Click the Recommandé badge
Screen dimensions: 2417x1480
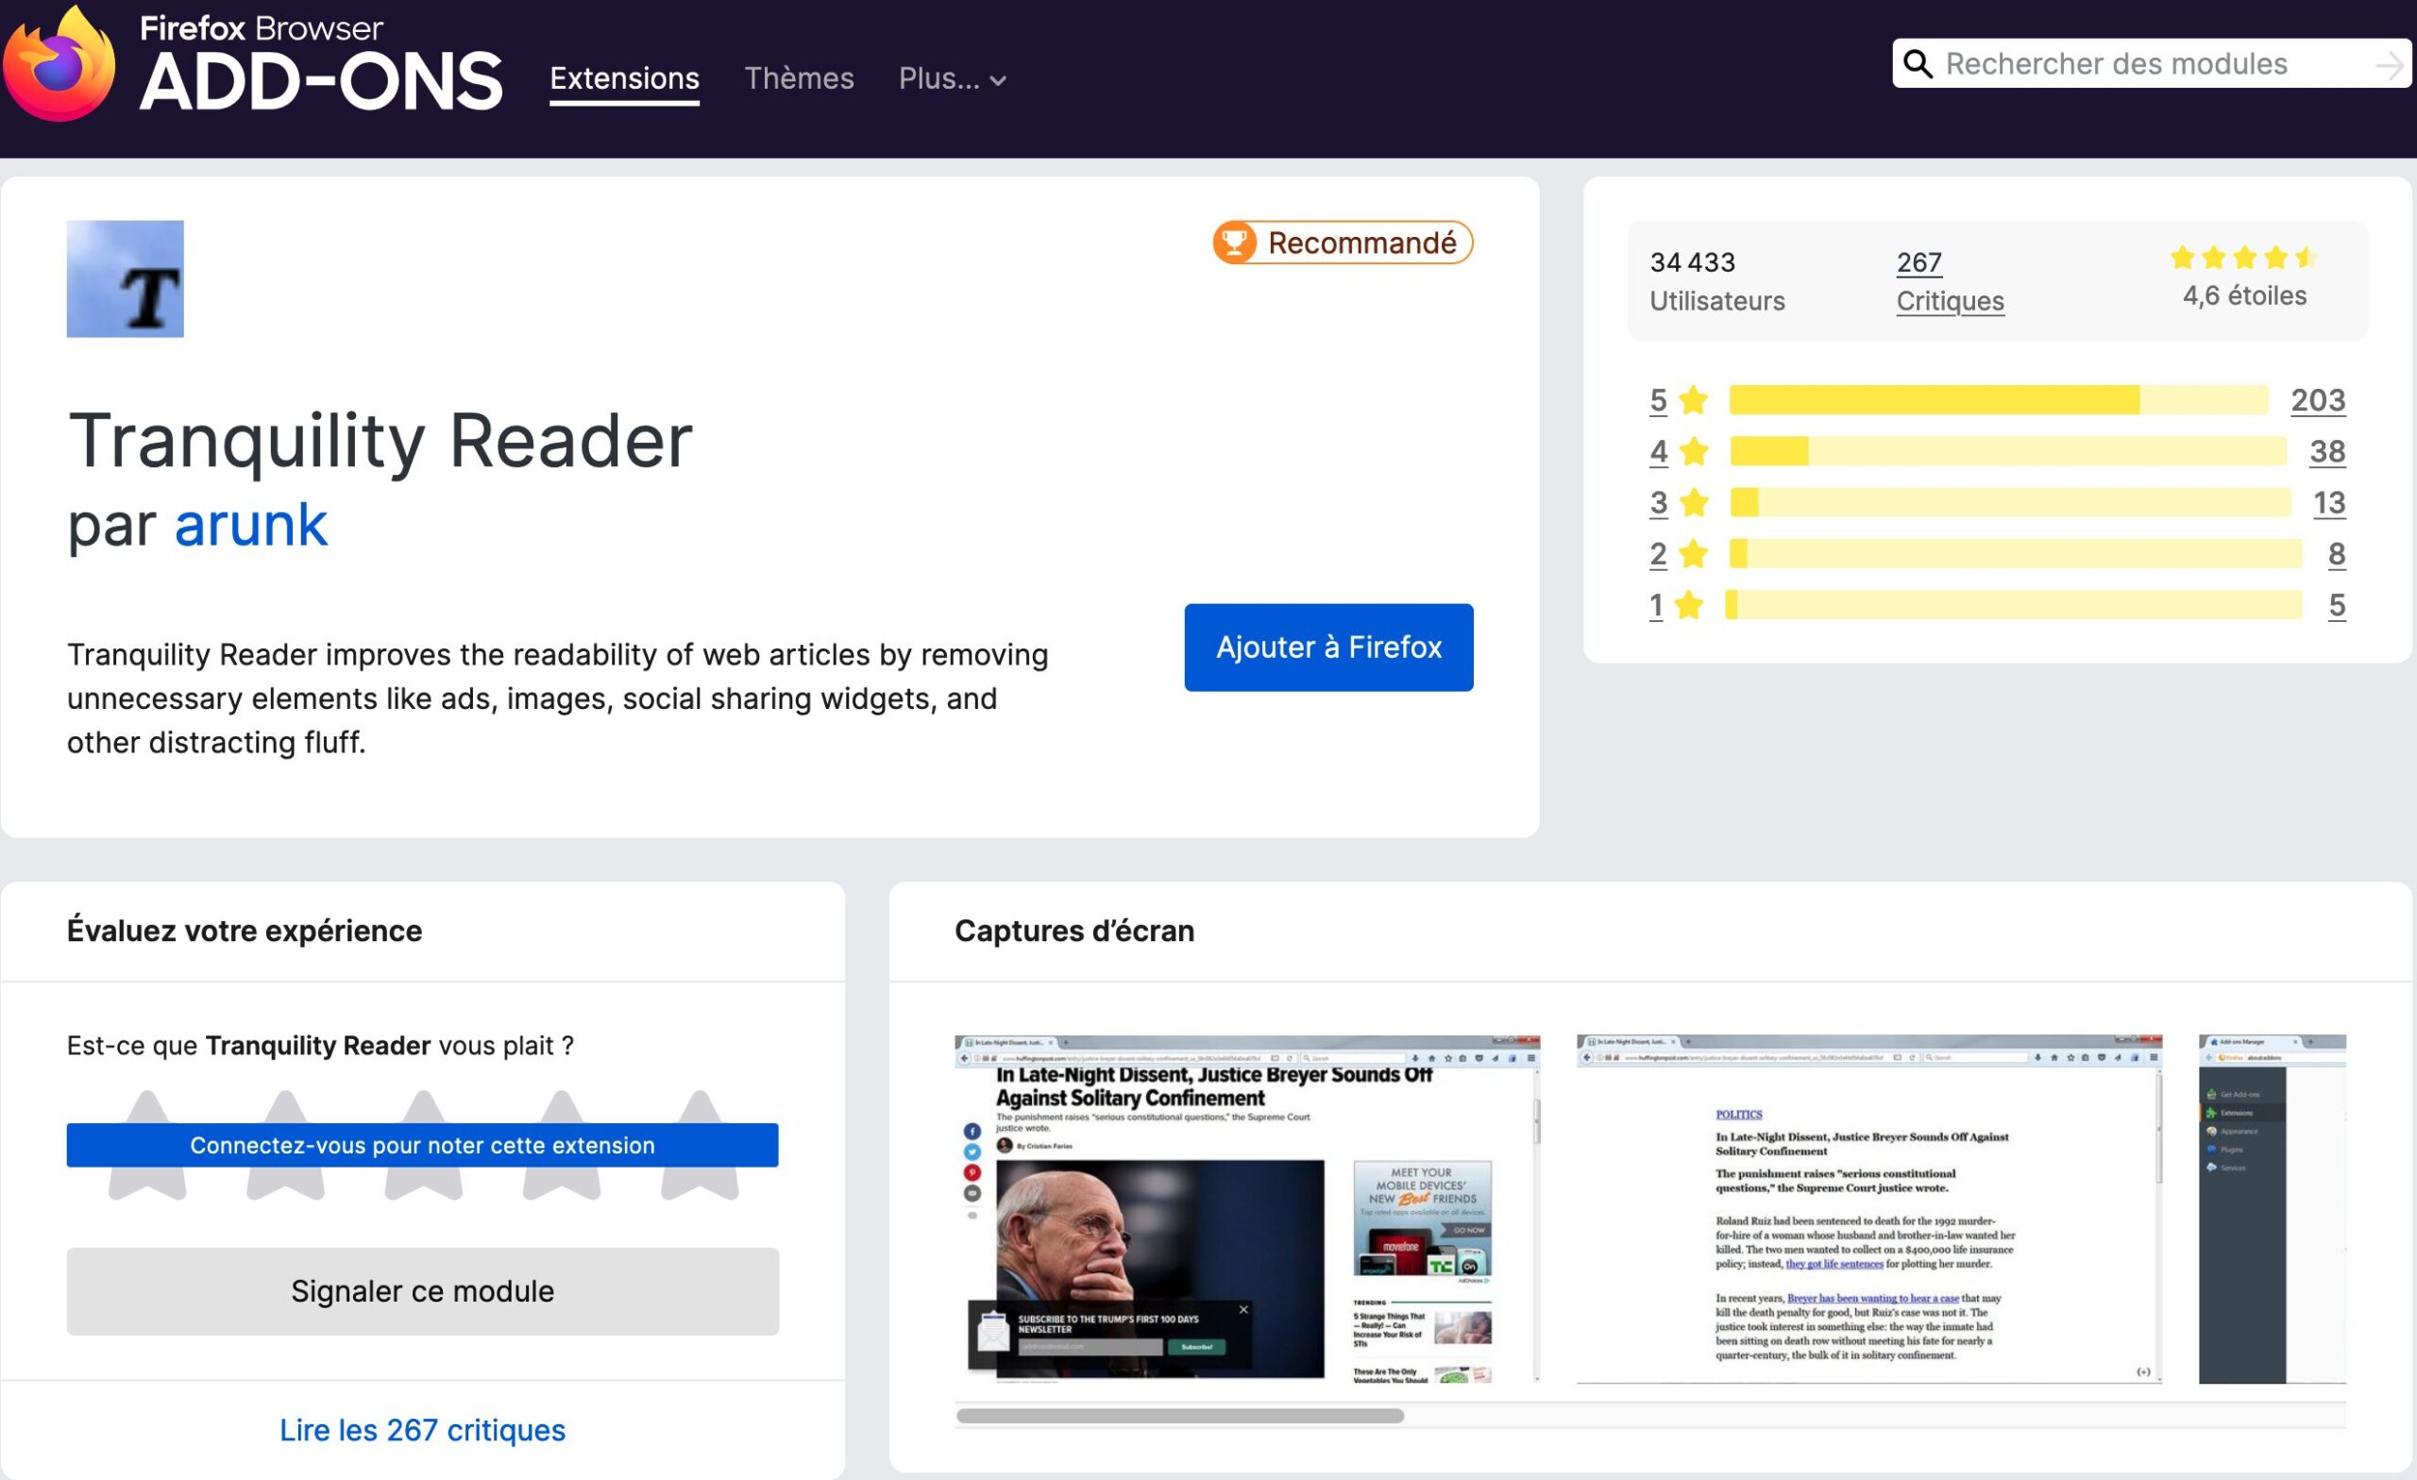tap(1343, 243)
